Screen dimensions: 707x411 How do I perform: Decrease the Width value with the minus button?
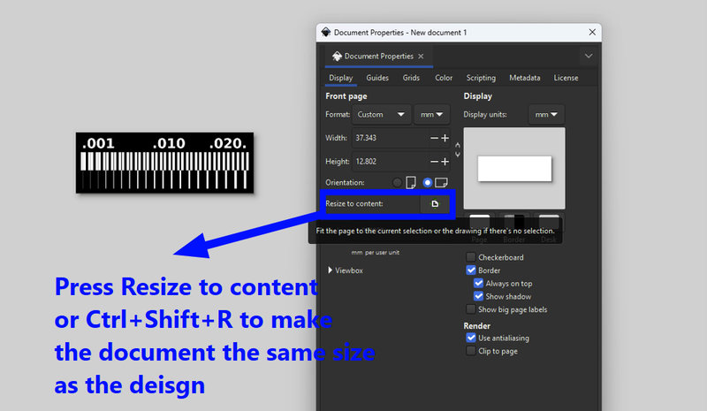(434, 138)
